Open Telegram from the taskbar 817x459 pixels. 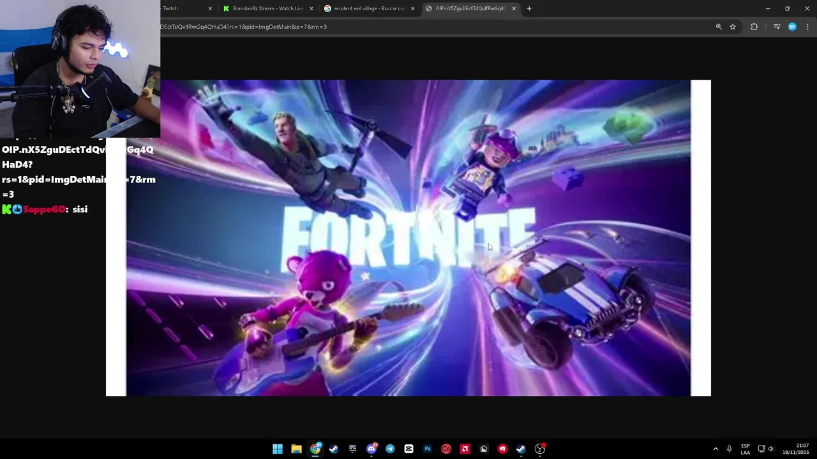coord(390,449)
